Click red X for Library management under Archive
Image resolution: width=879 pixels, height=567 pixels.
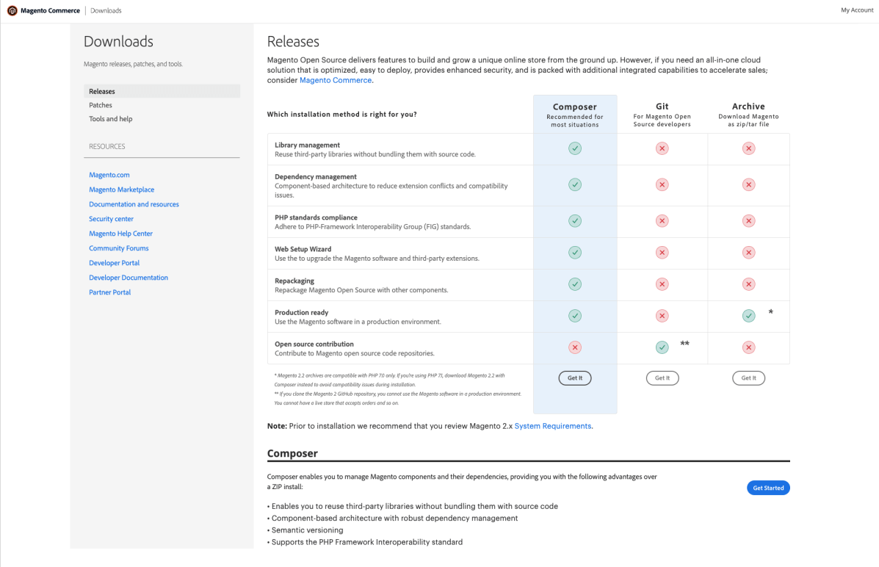click(748, 148)
